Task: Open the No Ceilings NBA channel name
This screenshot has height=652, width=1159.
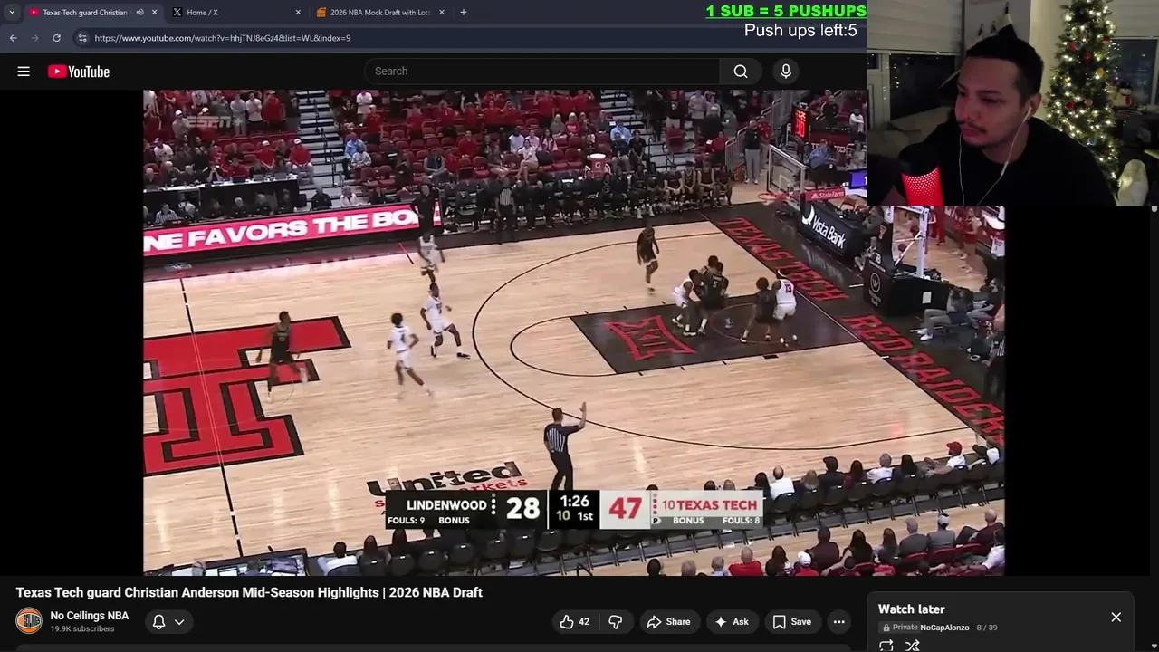Action: [x=90, y=616]
